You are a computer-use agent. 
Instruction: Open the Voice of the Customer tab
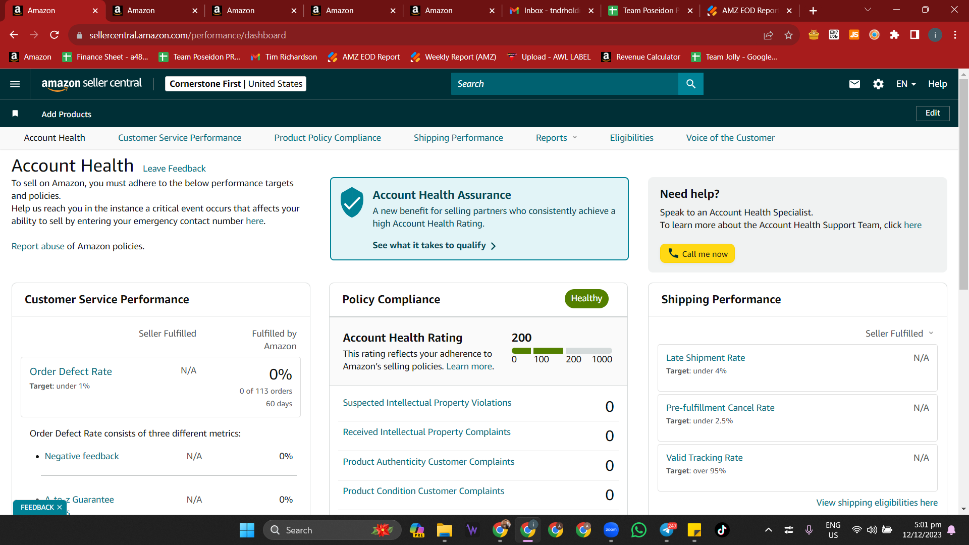point(730,138)
